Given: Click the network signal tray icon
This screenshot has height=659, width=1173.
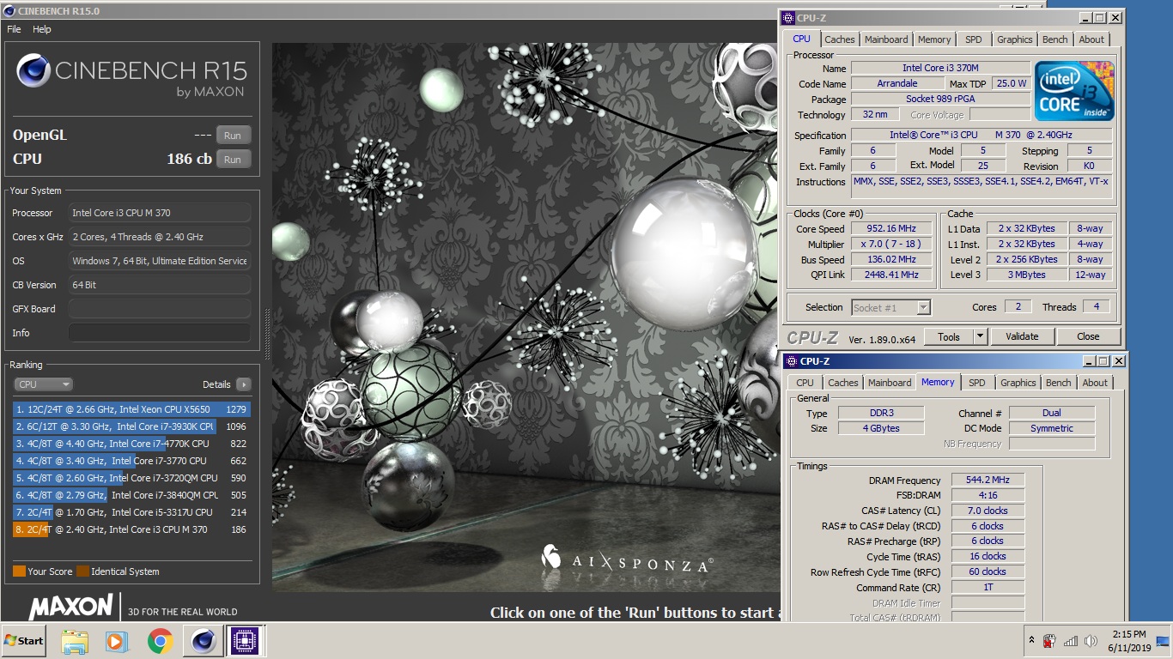Looking at the screenshot, I should (1070, 641).
